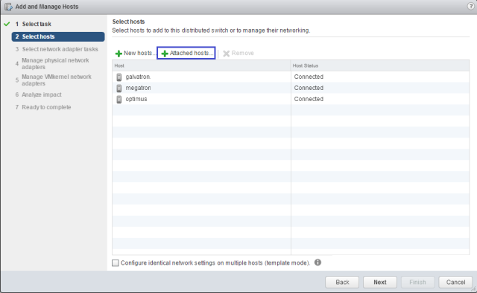Click the New hosts label

[x=139, y=53]
